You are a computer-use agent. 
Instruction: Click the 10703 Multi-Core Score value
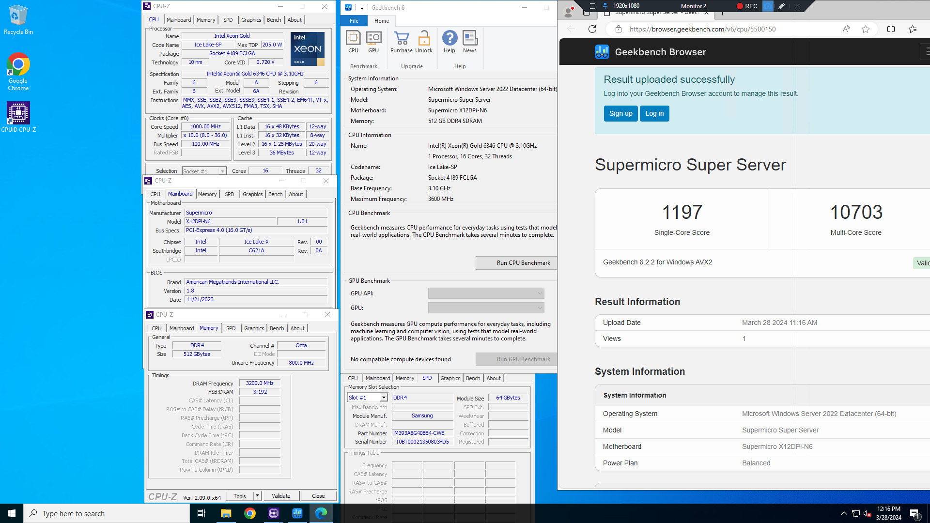[856, 212]
